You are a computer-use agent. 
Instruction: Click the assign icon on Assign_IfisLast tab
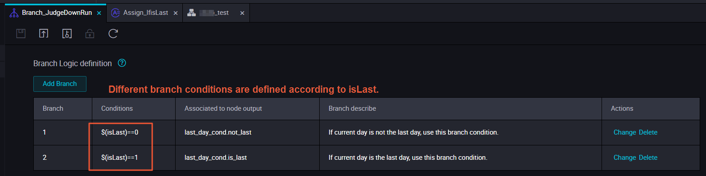pos(116,13)
